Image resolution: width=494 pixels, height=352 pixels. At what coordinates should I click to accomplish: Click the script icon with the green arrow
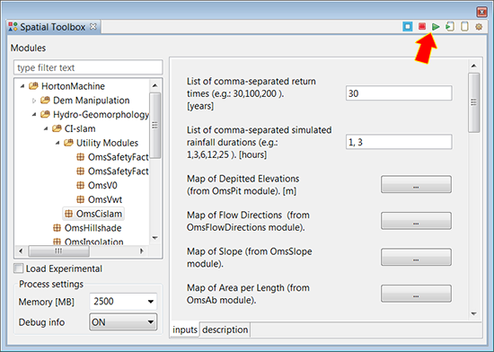450,26
